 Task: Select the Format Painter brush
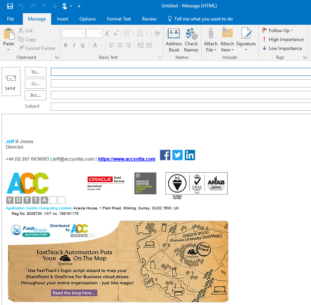click(x=37, y=48)
